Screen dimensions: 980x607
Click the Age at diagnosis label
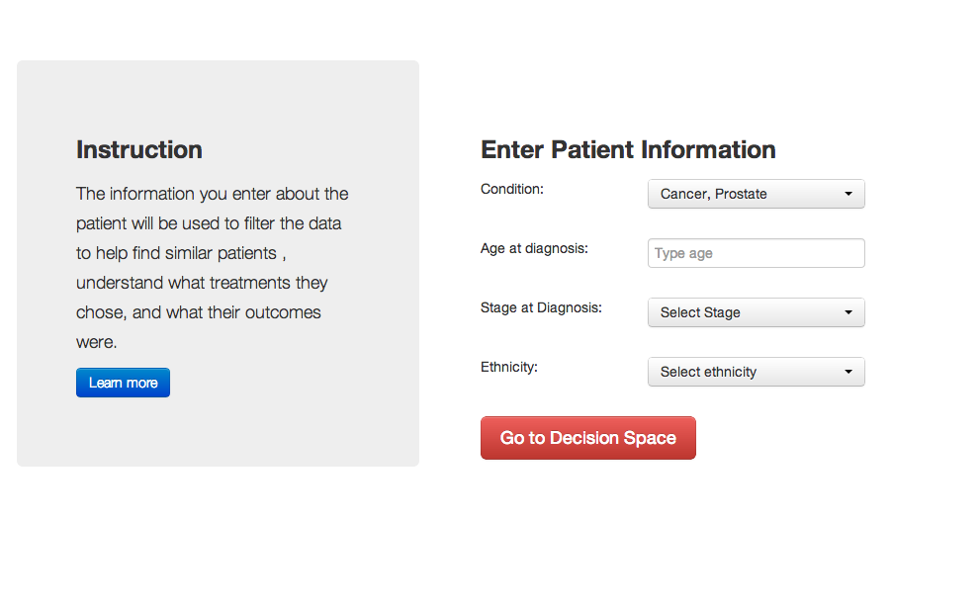[534, 249]
